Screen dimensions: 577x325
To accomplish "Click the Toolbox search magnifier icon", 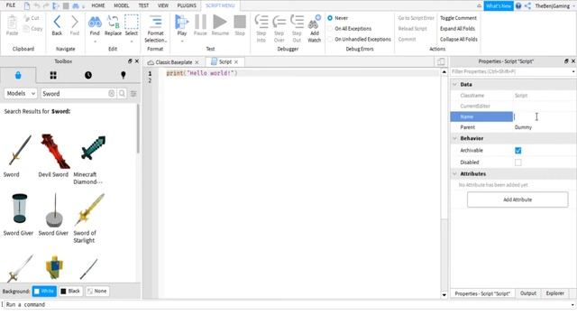I will [x=122, y=94].
